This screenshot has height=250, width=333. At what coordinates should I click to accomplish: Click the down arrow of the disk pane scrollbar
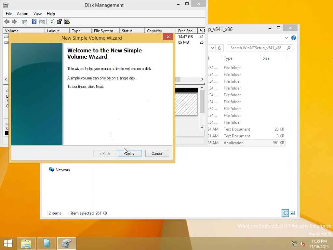click(x=202, y=127)
